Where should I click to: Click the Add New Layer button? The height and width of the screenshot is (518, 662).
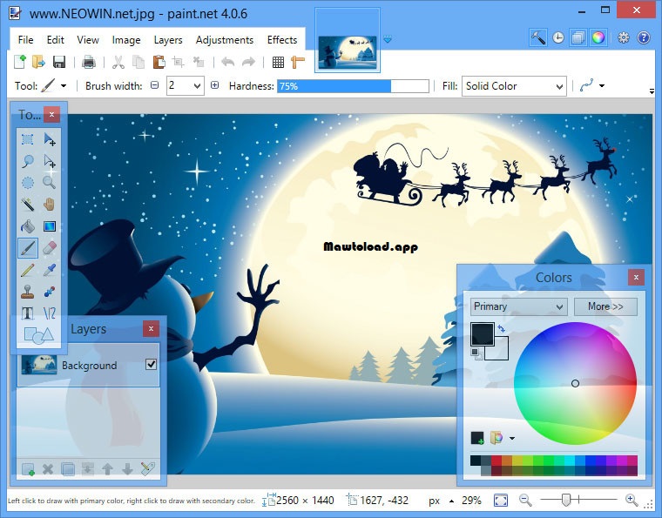coord(28,468)
